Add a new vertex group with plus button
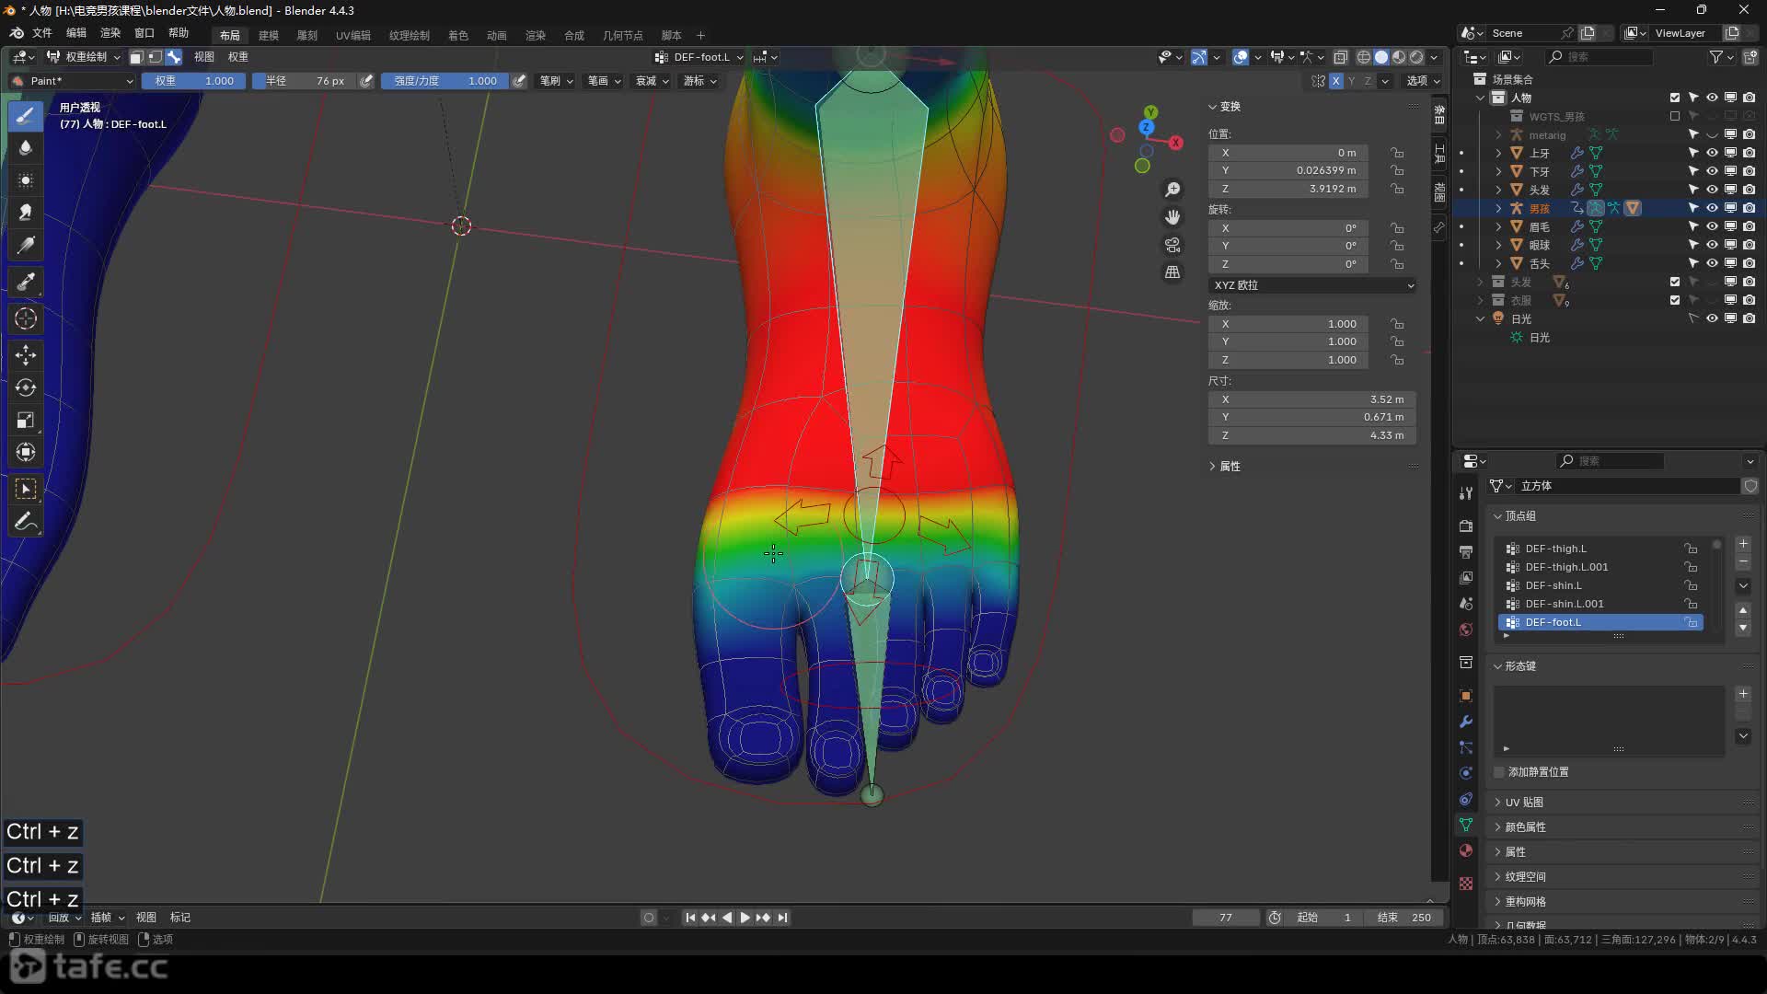Screen dimensions: 1767x994 [1743, 545]
